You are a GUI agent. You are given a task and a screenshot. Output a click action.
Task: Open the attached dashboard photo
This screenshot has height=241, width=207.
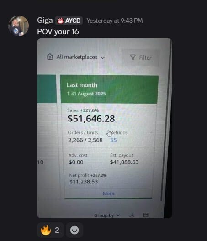click(x=105, y=128)
